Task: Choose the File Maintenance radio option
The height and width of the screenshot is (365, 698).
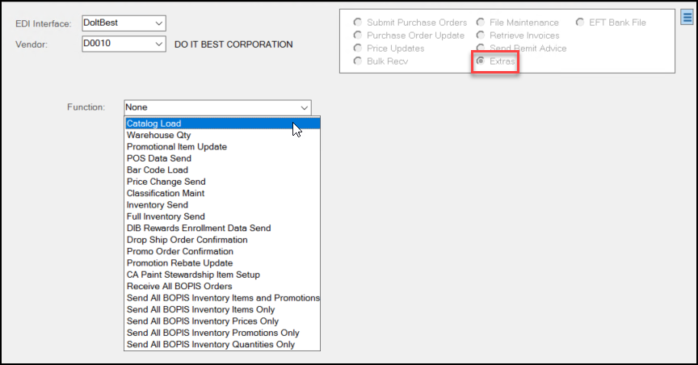Action: tap(481, 23)
